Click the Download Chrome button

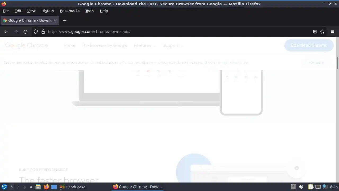pyautogui.click(x=309, y=45)
